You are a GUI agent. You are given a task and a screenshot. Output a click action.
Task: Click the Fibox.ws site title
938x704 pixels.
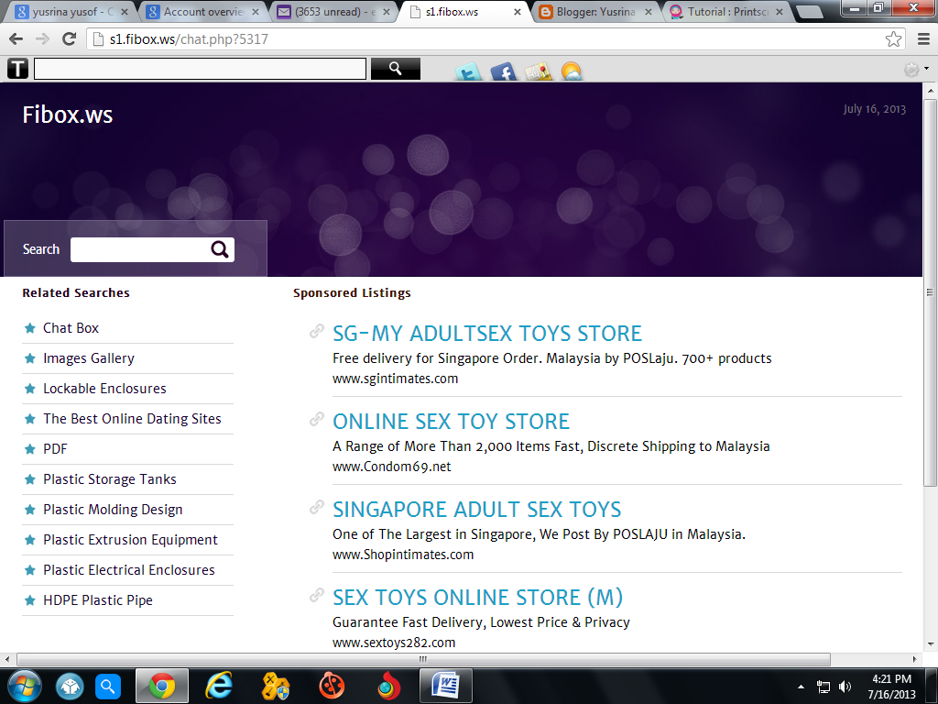click(68, 115)
